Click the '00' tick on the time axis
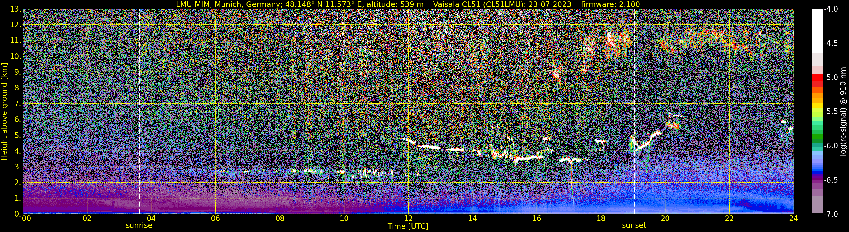Screen dimensions: 849x232 tap(26, 219)
